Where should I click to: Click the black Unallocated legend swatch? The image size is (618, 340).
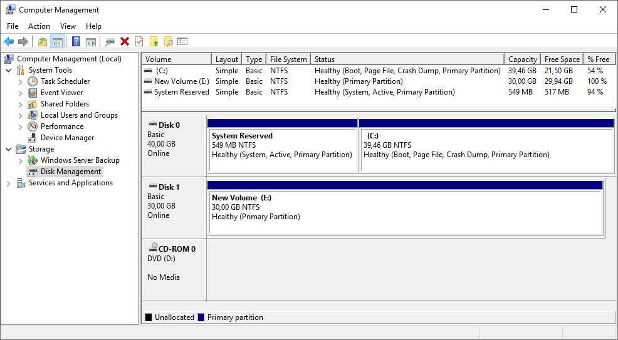[149, 317]
